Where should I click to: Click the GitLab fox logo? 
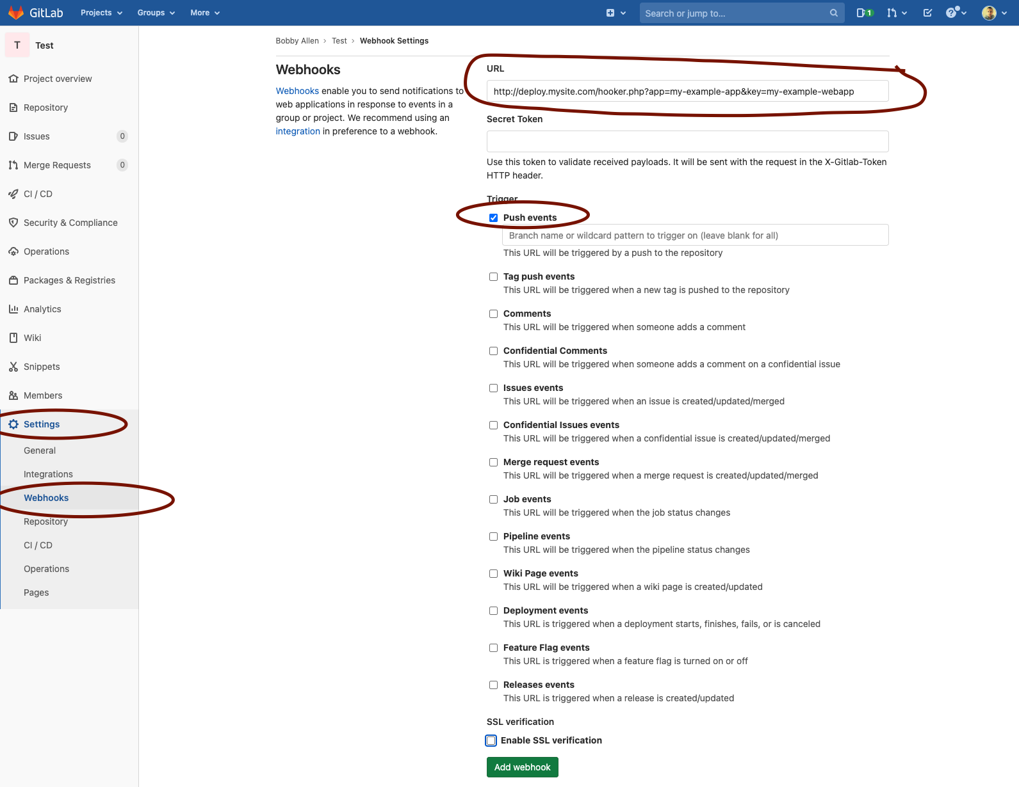(16, 13)
